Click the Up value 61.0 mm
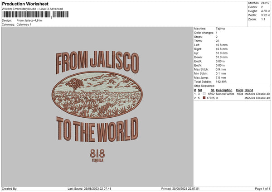The height and width of the screenshot is (192, 272). click(x=222, y=53)
